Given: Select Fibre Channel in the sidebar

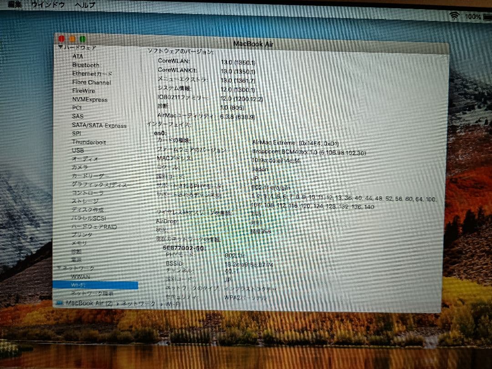Looking at the screenshot, I should pos(91,82).
